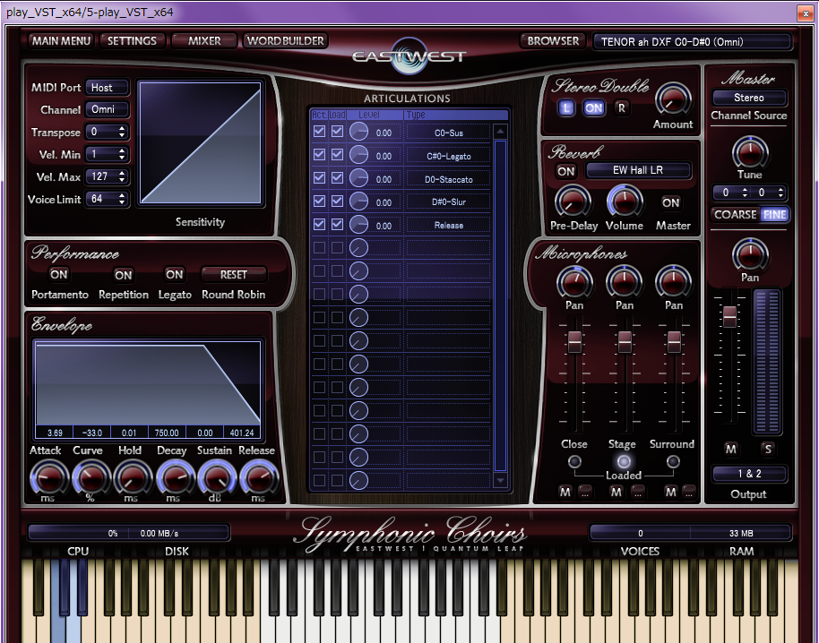Click the Reverb Pre-Delay knob

point(573,202)
